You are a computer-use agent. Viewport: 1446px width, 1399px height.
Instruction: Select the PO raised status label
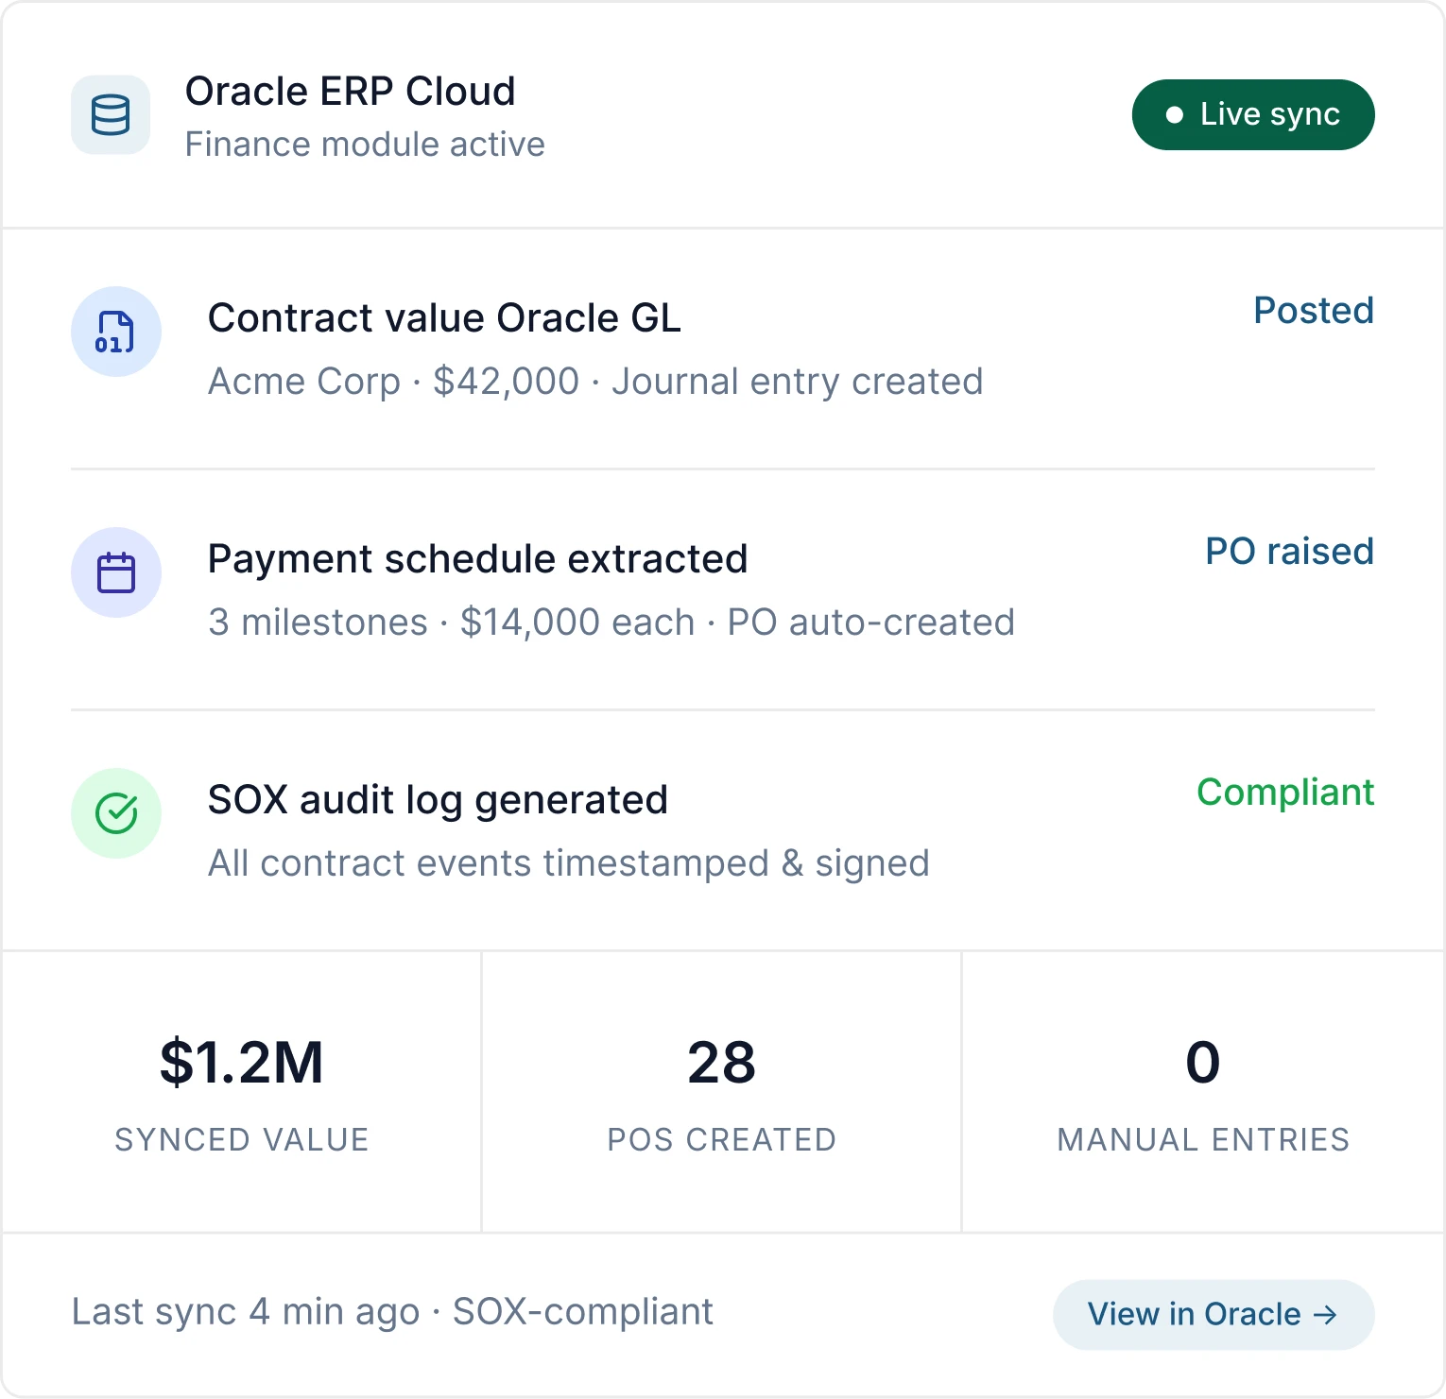(x=1290, y=551)
